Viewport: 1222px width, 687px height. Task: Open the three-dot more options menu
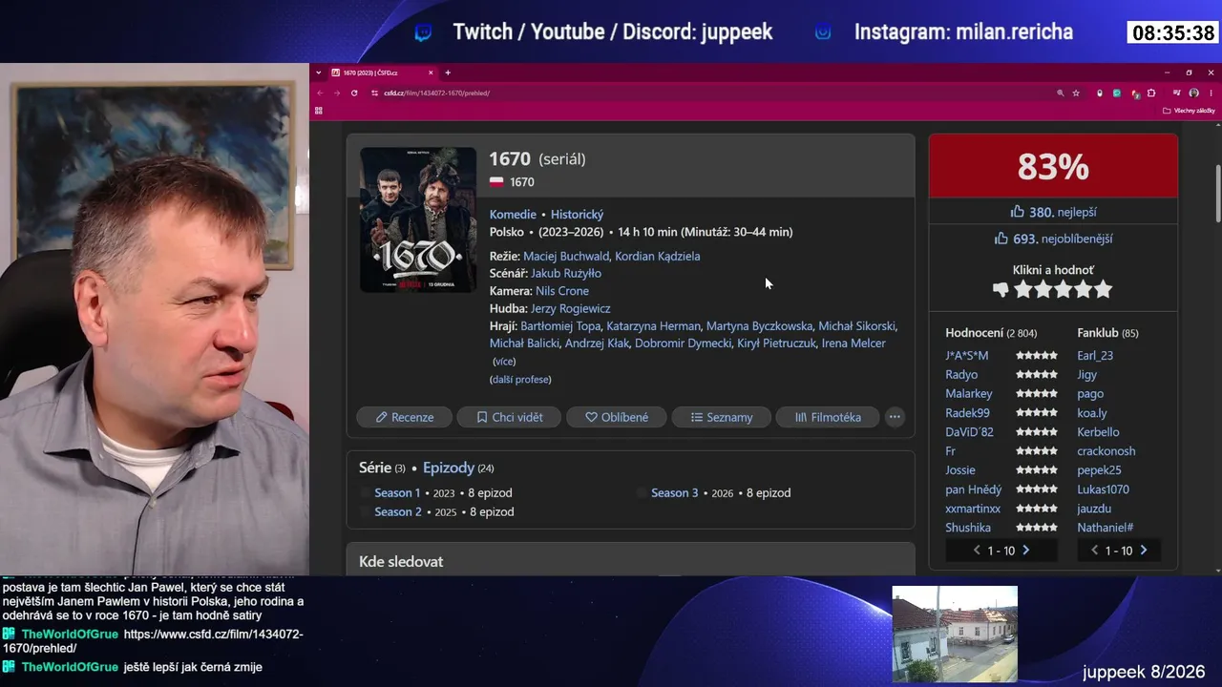coord(895,417)
